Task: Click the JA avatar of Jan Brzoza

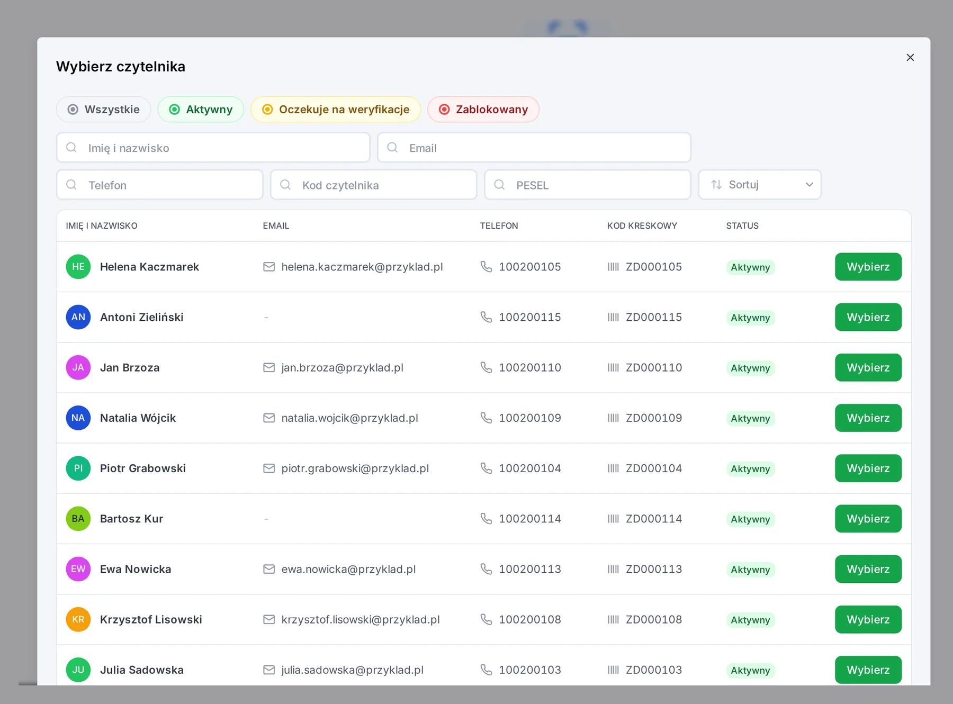Action: coord(78,367)
